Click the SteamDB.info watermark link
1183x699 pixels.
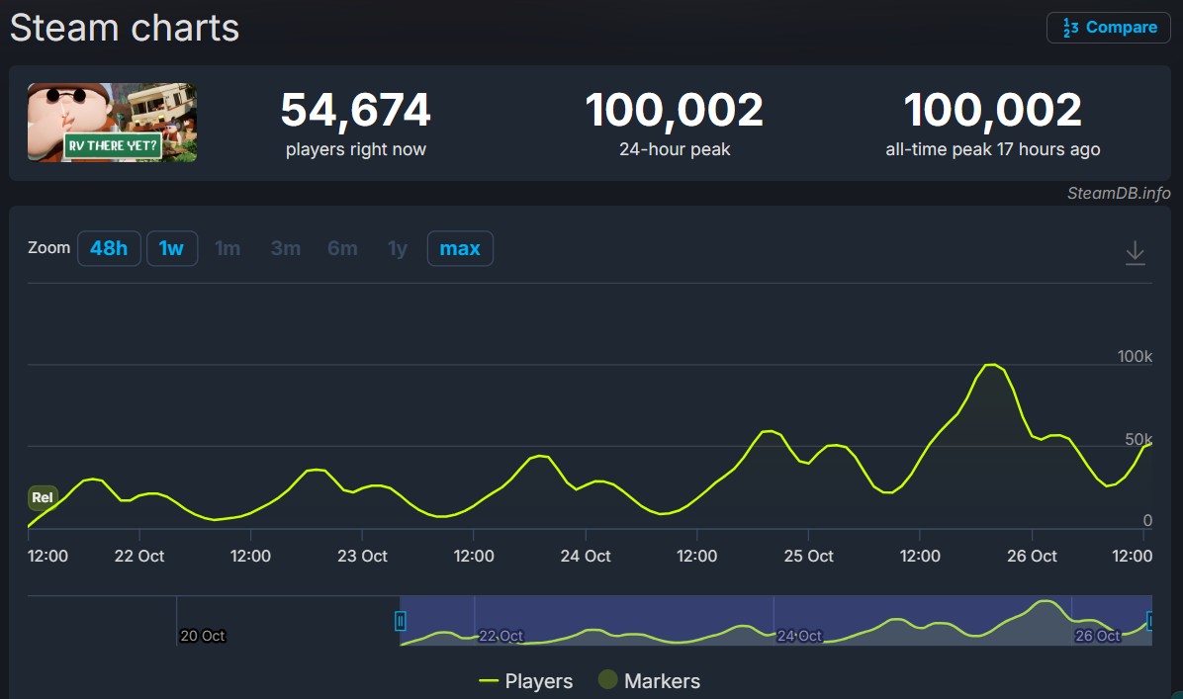coord(1119,193)
